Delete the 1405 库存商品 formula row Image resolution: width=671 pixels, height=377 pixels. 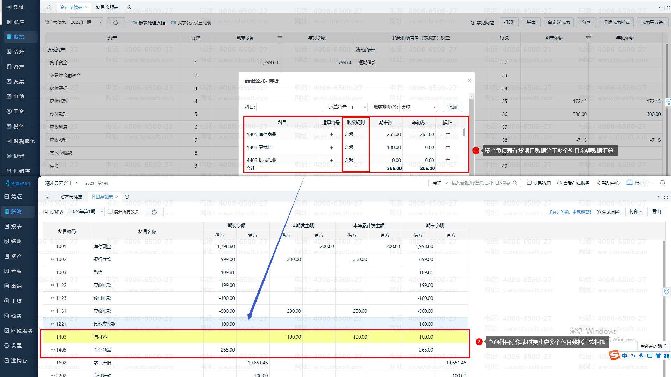(447, 135)
